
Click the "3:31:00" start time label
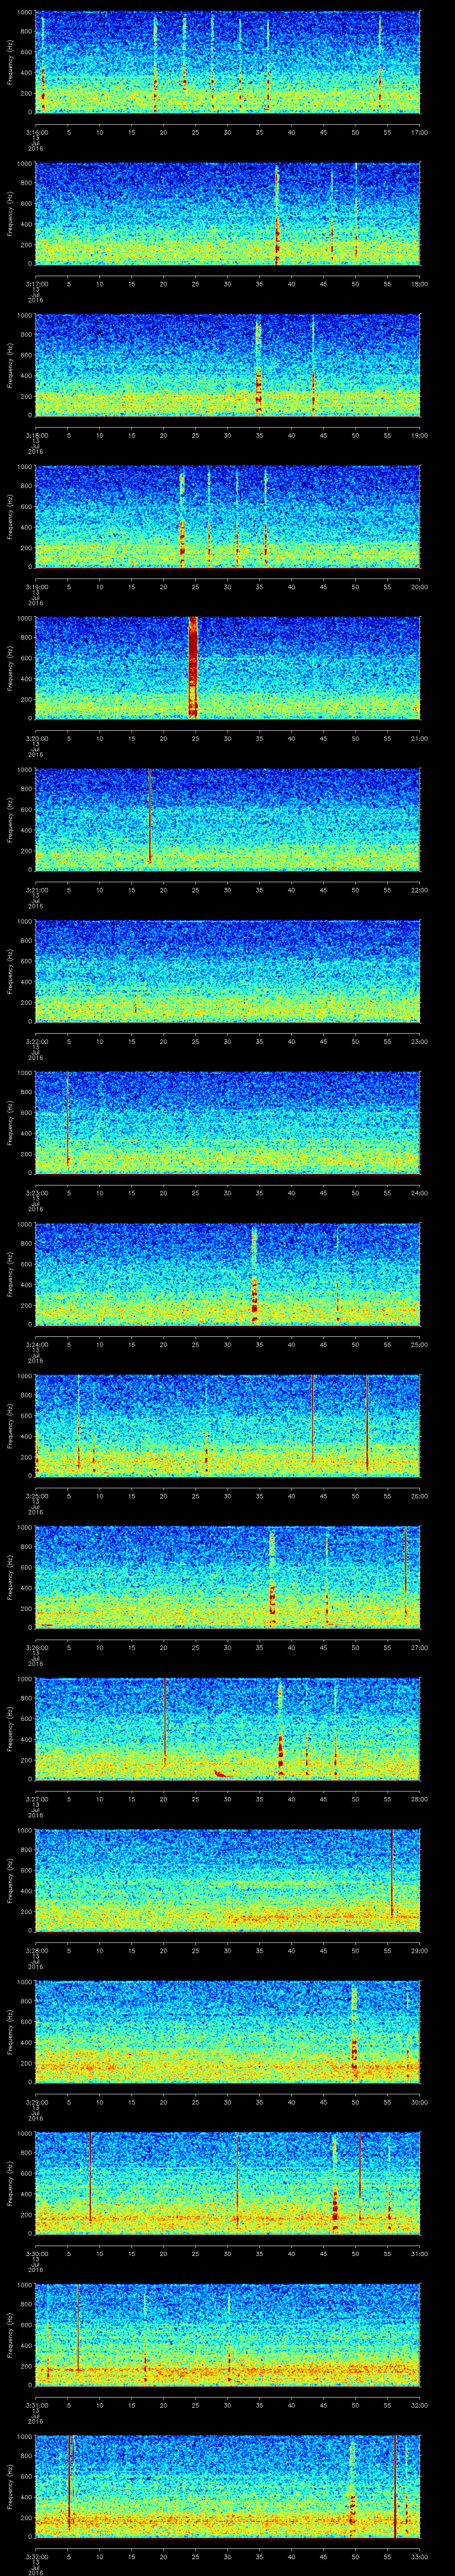point(36,2404)
